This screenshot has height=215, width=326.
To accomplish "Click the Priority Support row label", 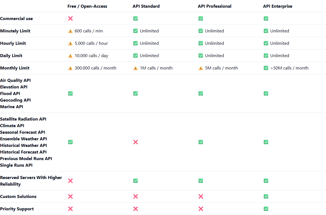I will click(x=17, y=209).
